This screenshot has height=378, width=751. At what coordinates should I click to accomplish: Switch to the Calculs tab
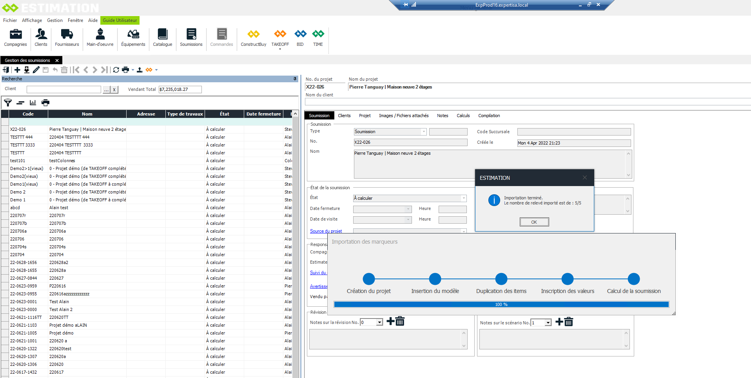(463, 116)
